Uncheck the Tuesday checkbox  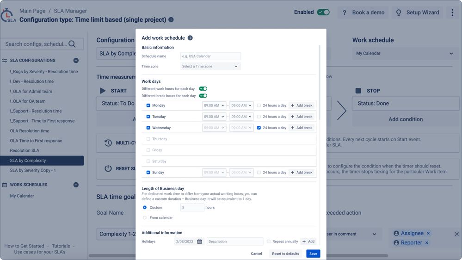pyautogui.click(x=148, y=117)
